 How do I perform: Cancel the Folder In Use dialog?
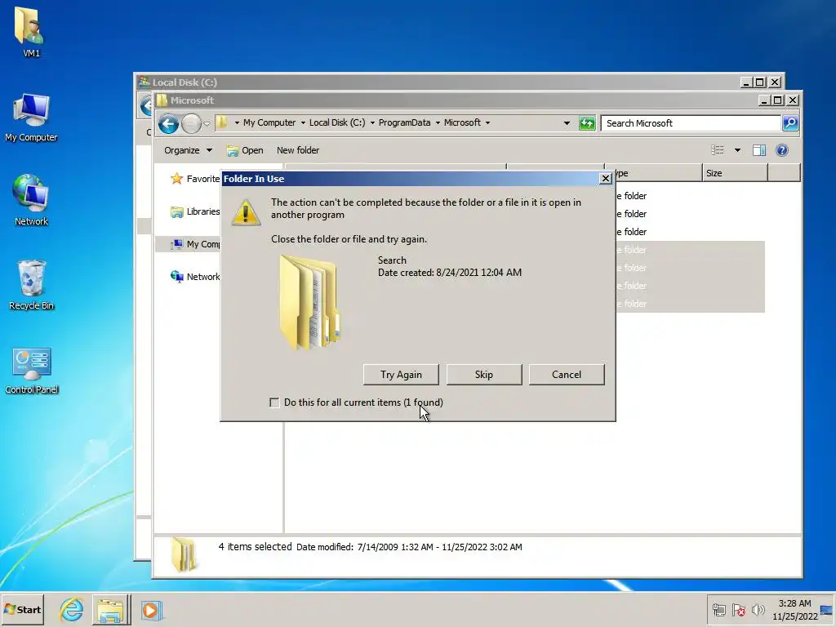(x=567, y=374)
